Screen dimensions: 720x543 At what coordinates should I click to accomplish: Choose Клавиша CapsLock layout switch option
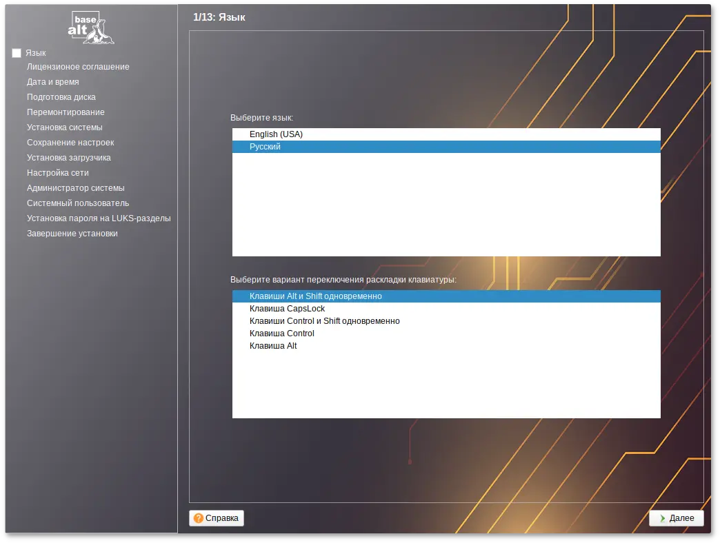[287, 309]
